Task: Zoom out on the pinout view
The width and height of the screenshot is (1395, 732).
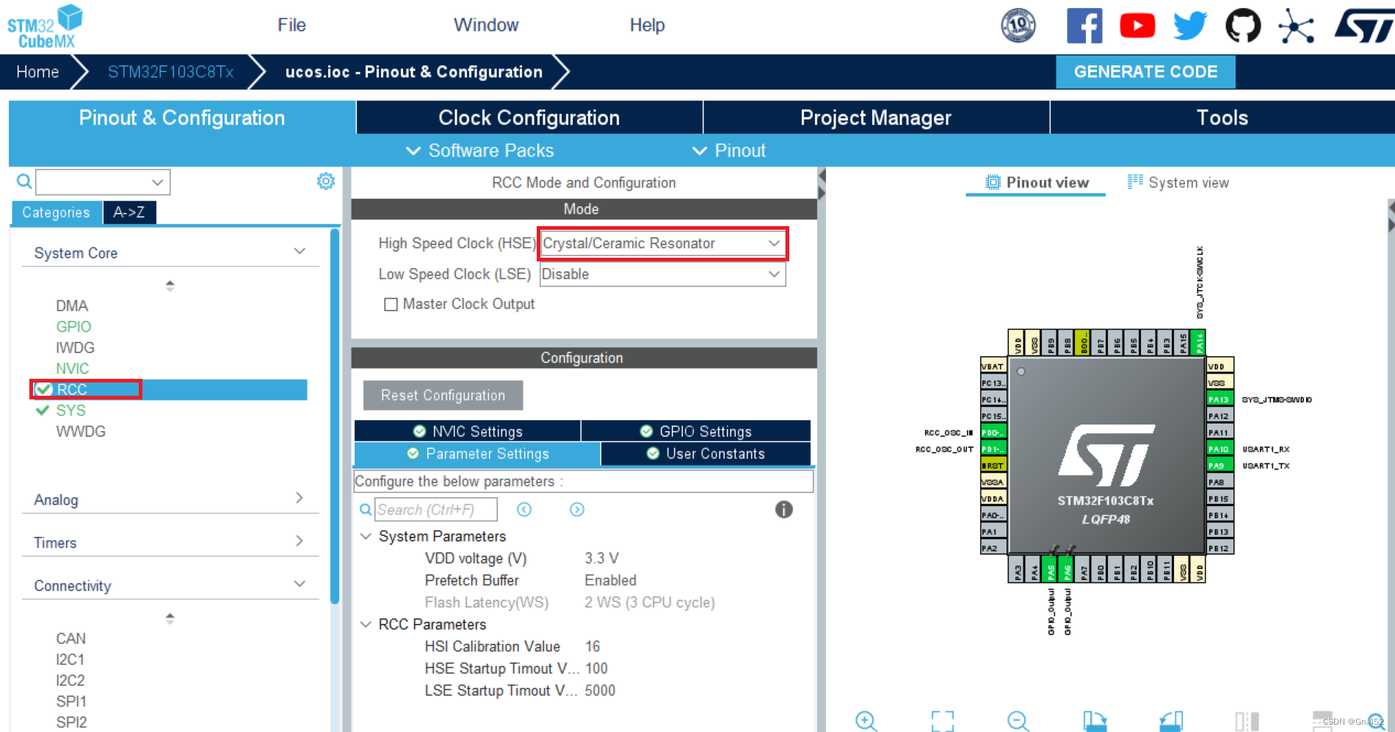Action: [1018, 721]
